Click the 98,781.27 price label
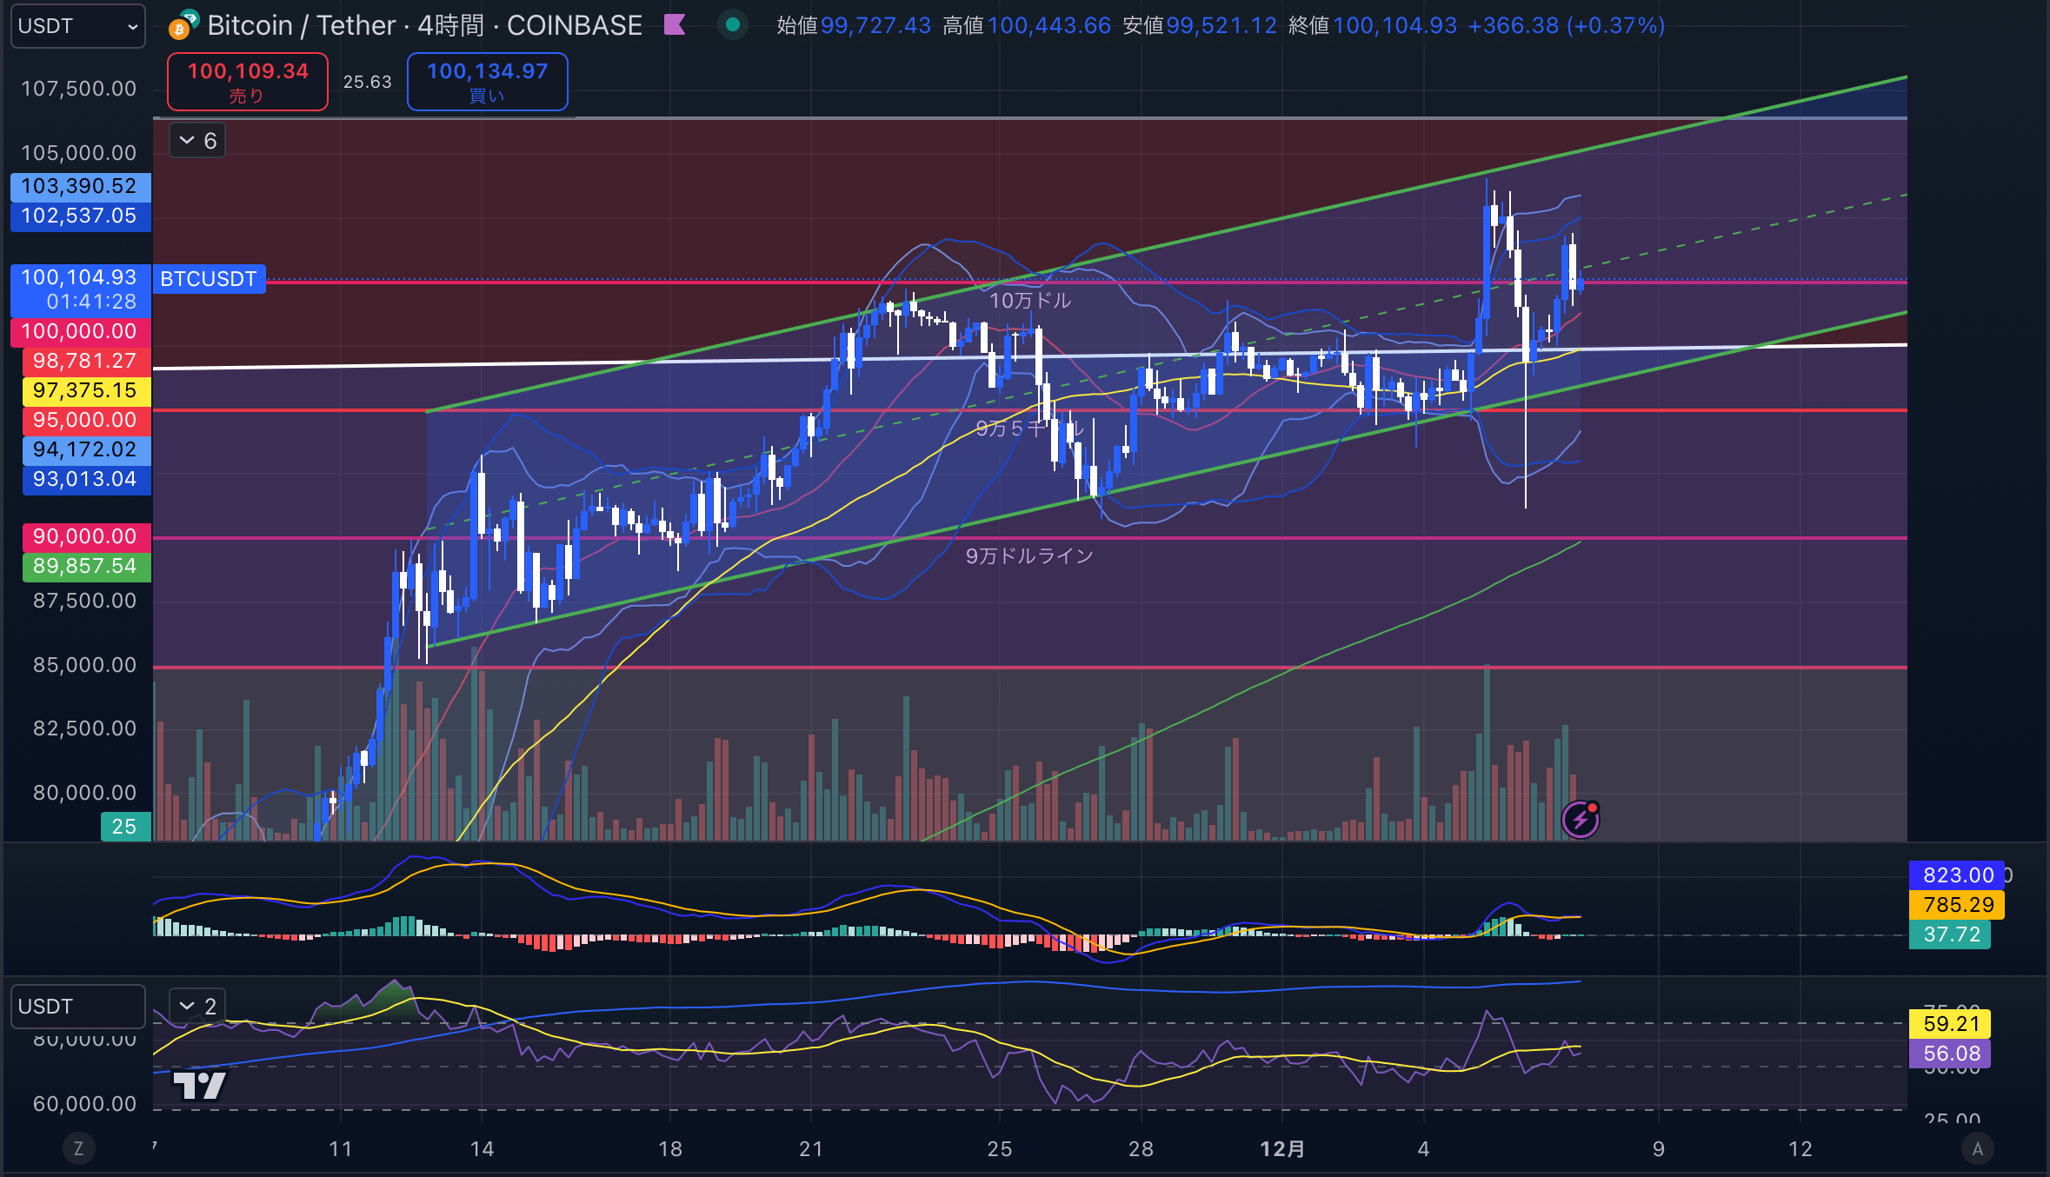Viewport: 2050px width, 1177px height. coord(85,361)
